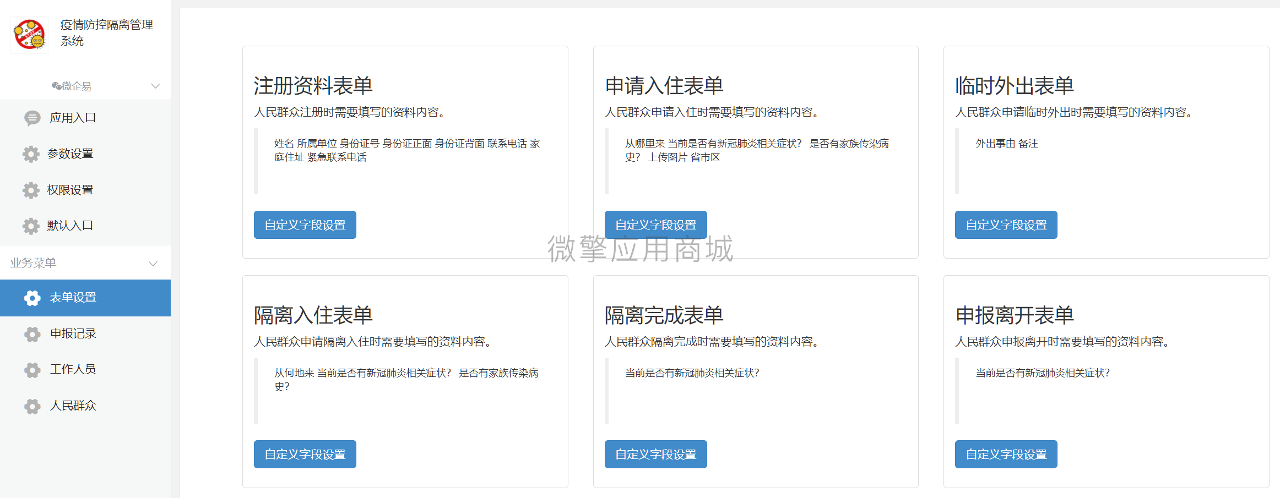The width and height of the screenshot is (1280, 498).
Task: Click the 从何地来 field list text
Action: 406,380
